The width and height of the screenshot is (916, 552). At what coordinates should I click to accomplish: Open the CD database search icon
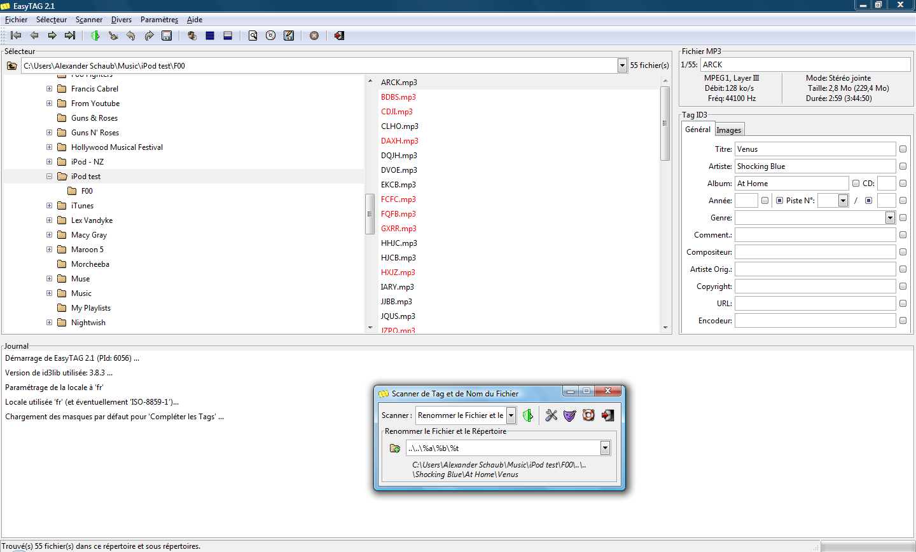pos(271,36)
